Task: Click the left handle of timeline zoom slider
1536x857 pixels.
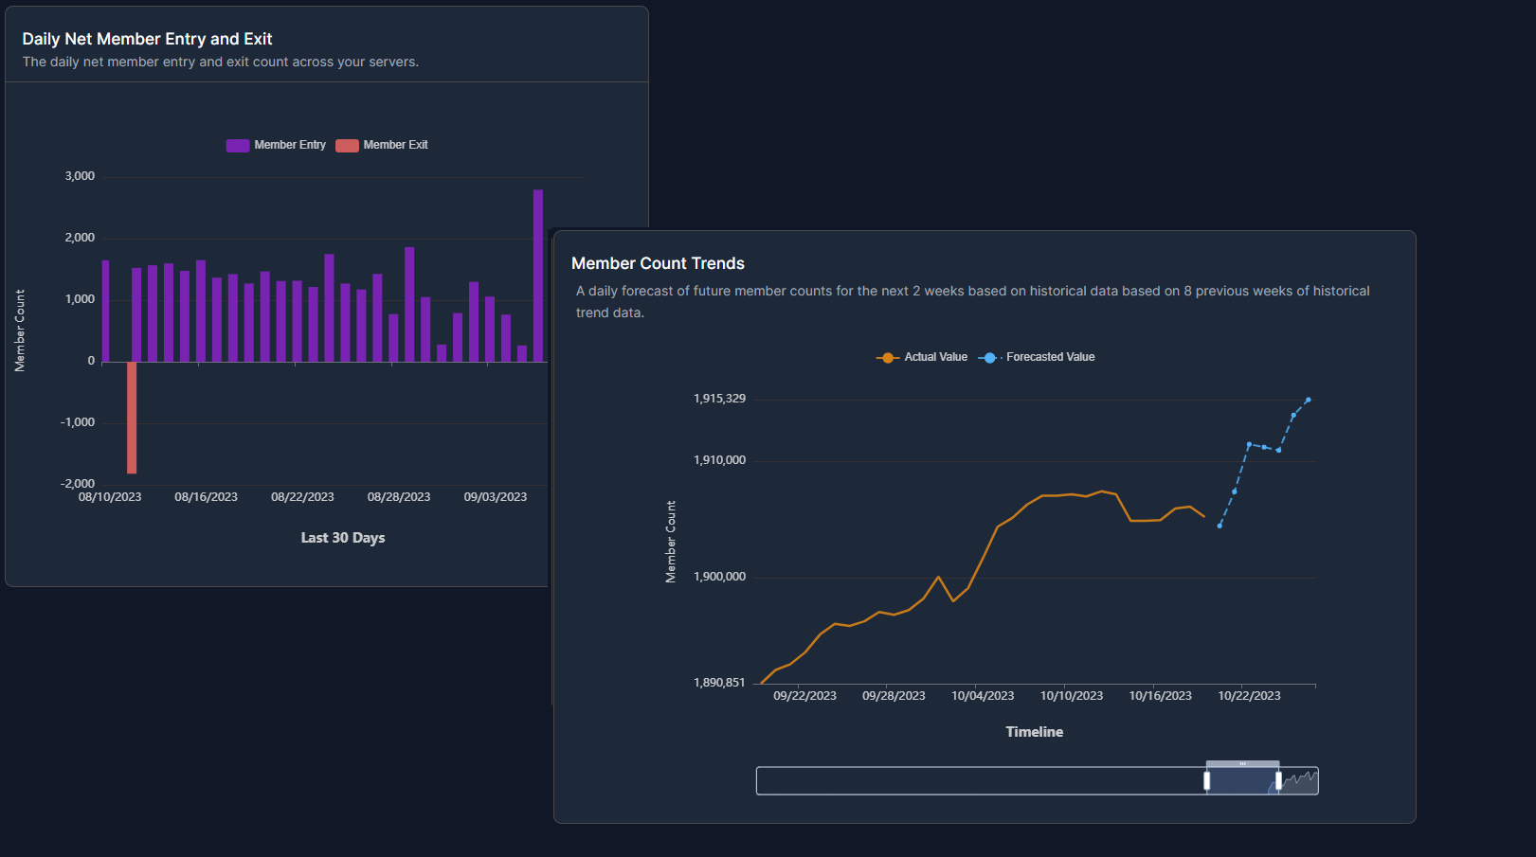Action: pos(1206,780)
